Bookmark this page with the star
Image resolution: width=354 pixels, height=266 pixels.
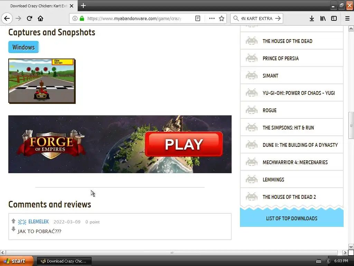(x=222, y=18)
